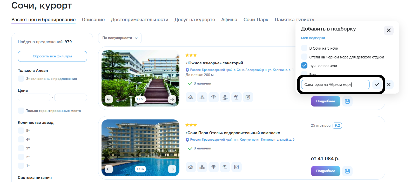This screenshot has height=182, width=411.
Task: Open «Сочи Парк Отель» оздоровительный комплекс title
Action: click(233, 133)
